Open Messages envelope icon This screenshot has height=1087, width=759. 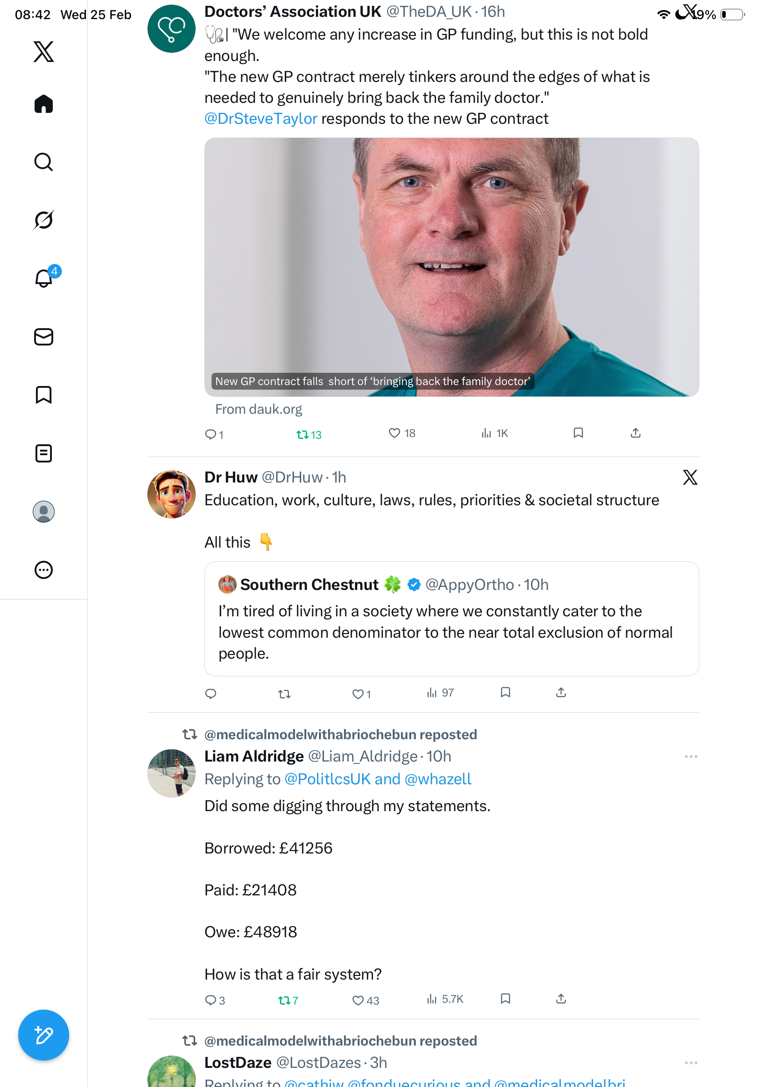pyautogui.click(x=44, y=337)
